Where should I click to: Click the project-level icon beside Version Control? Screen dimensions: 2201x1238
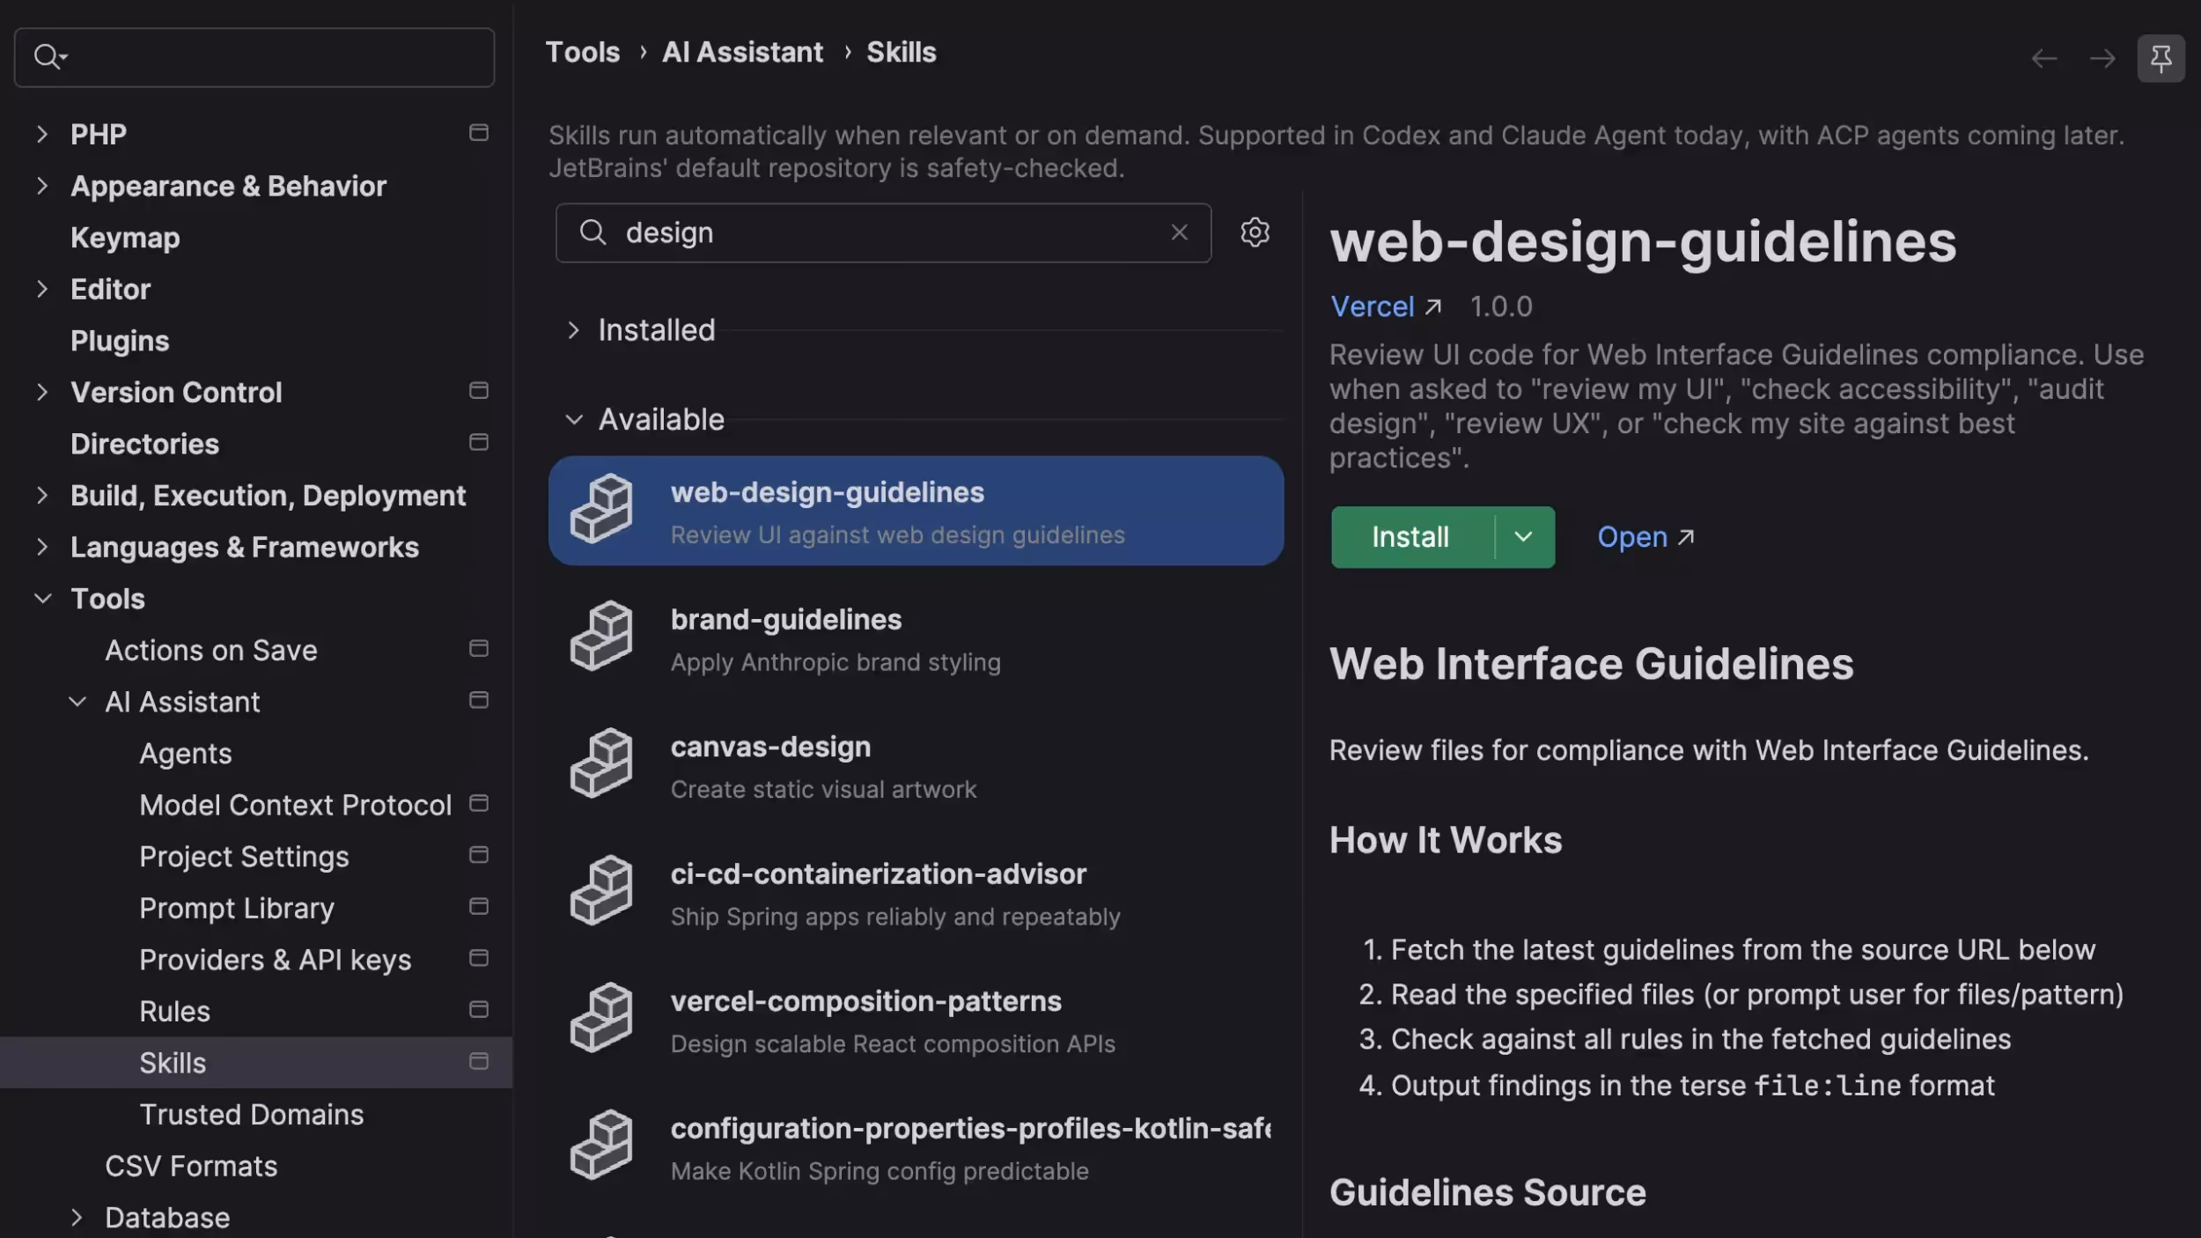479,391
